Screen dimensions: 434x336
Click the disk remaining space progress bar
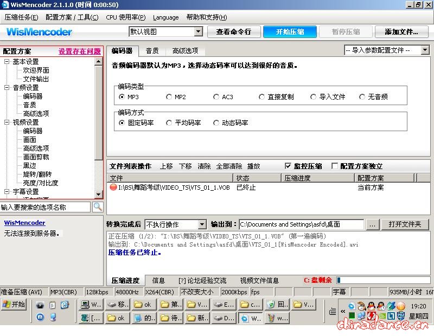[x=382, y=280]
